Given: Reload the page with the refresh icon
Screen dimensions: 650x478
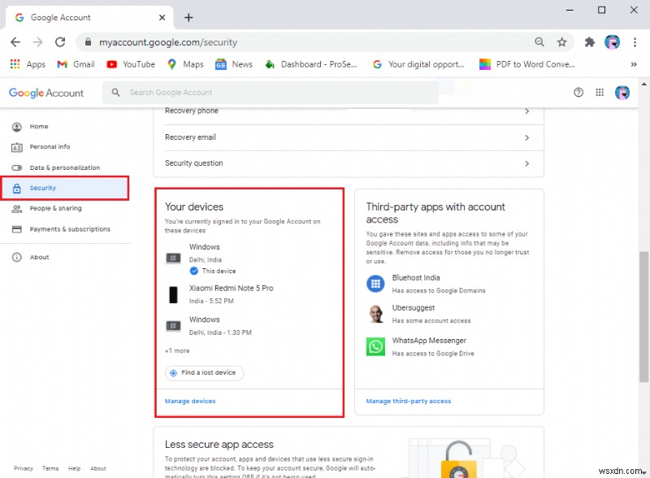Looking at the screenshot, I should tap(59, 41).
